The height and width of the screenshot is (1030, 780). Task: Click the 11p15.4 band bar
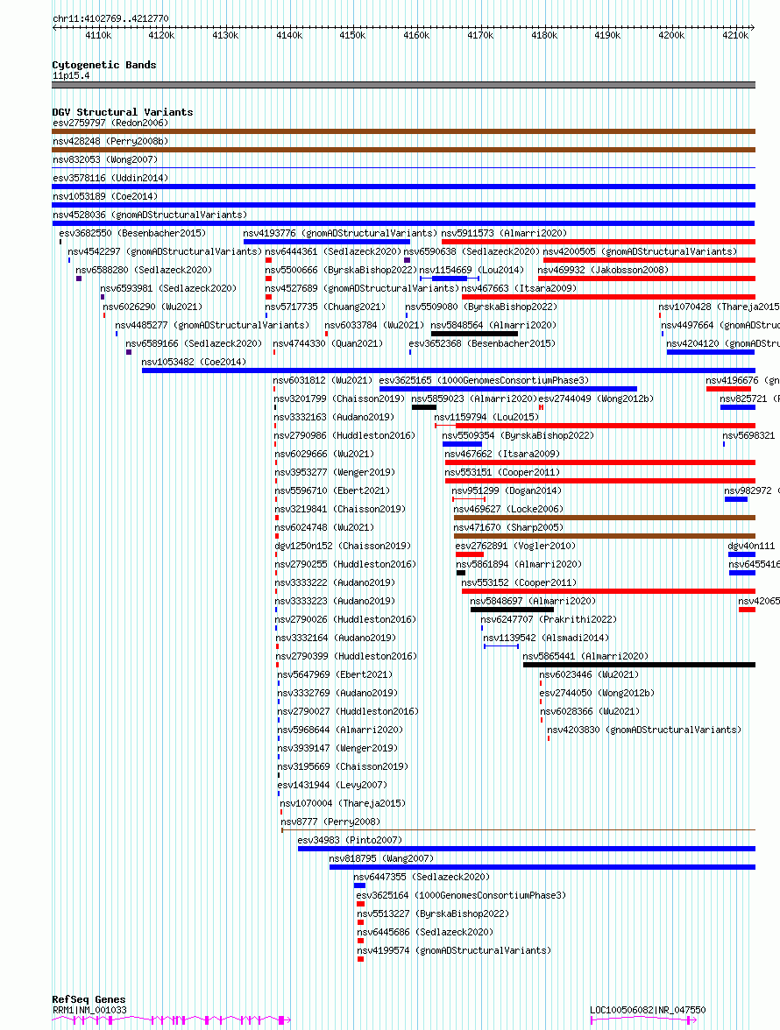[403, 85]
